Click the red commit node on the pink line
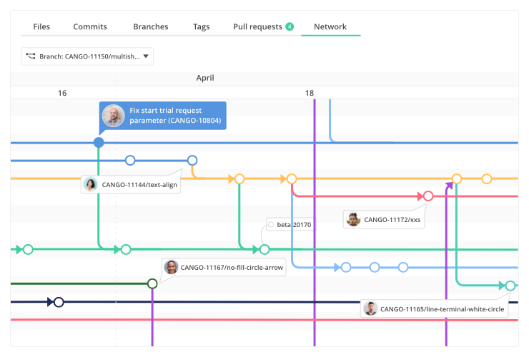529x357 pixels. 428,196
